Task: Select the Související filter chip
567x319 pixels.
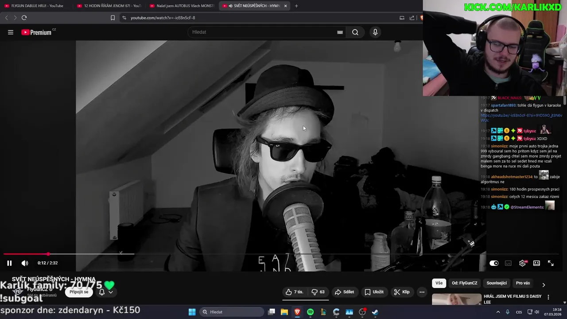Action: [x=497, y=283]
